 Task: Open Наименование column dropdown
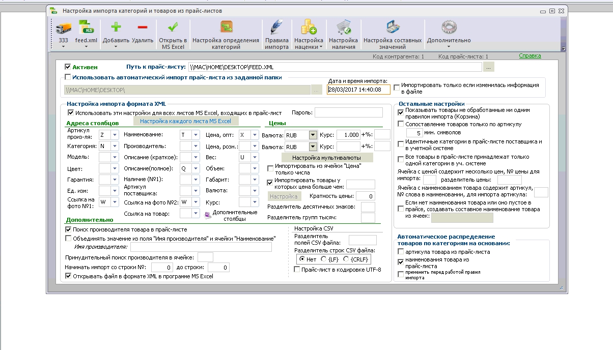click(x=196, y=135)
